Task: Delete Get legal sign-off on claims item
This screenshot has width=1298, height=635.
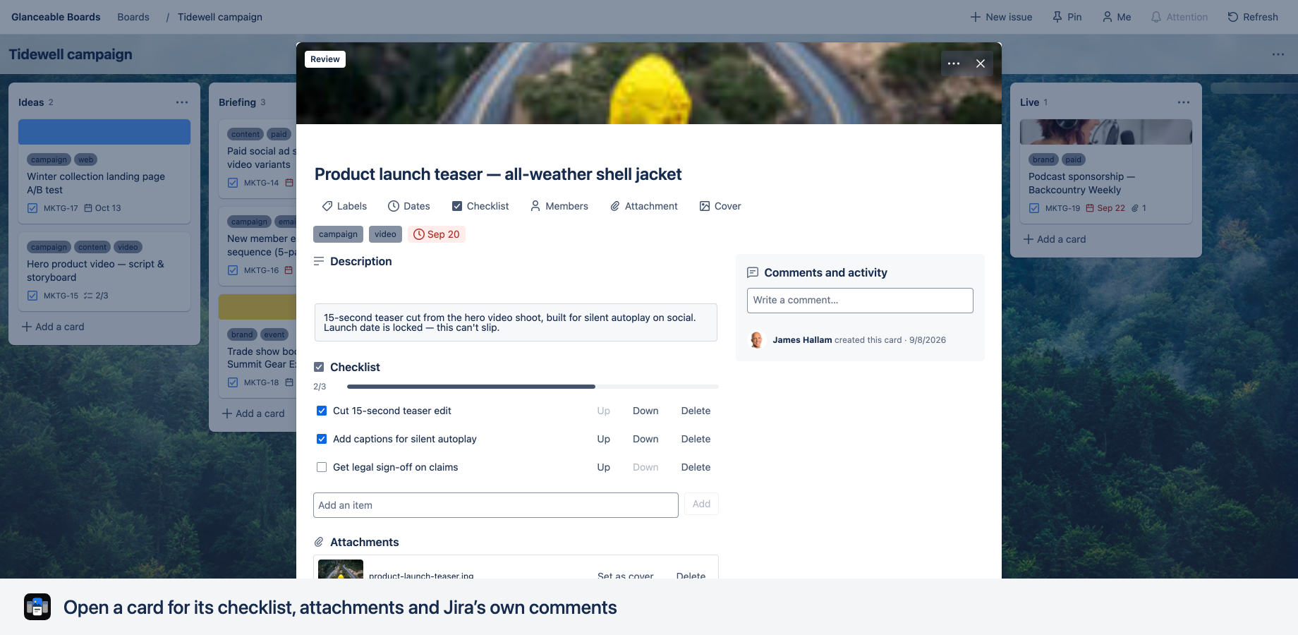Action: [x=696, y=467]
